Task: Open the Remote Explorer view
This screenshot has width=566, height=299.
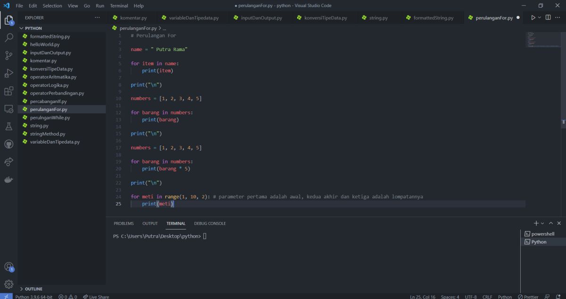Action: pos(8,109)
